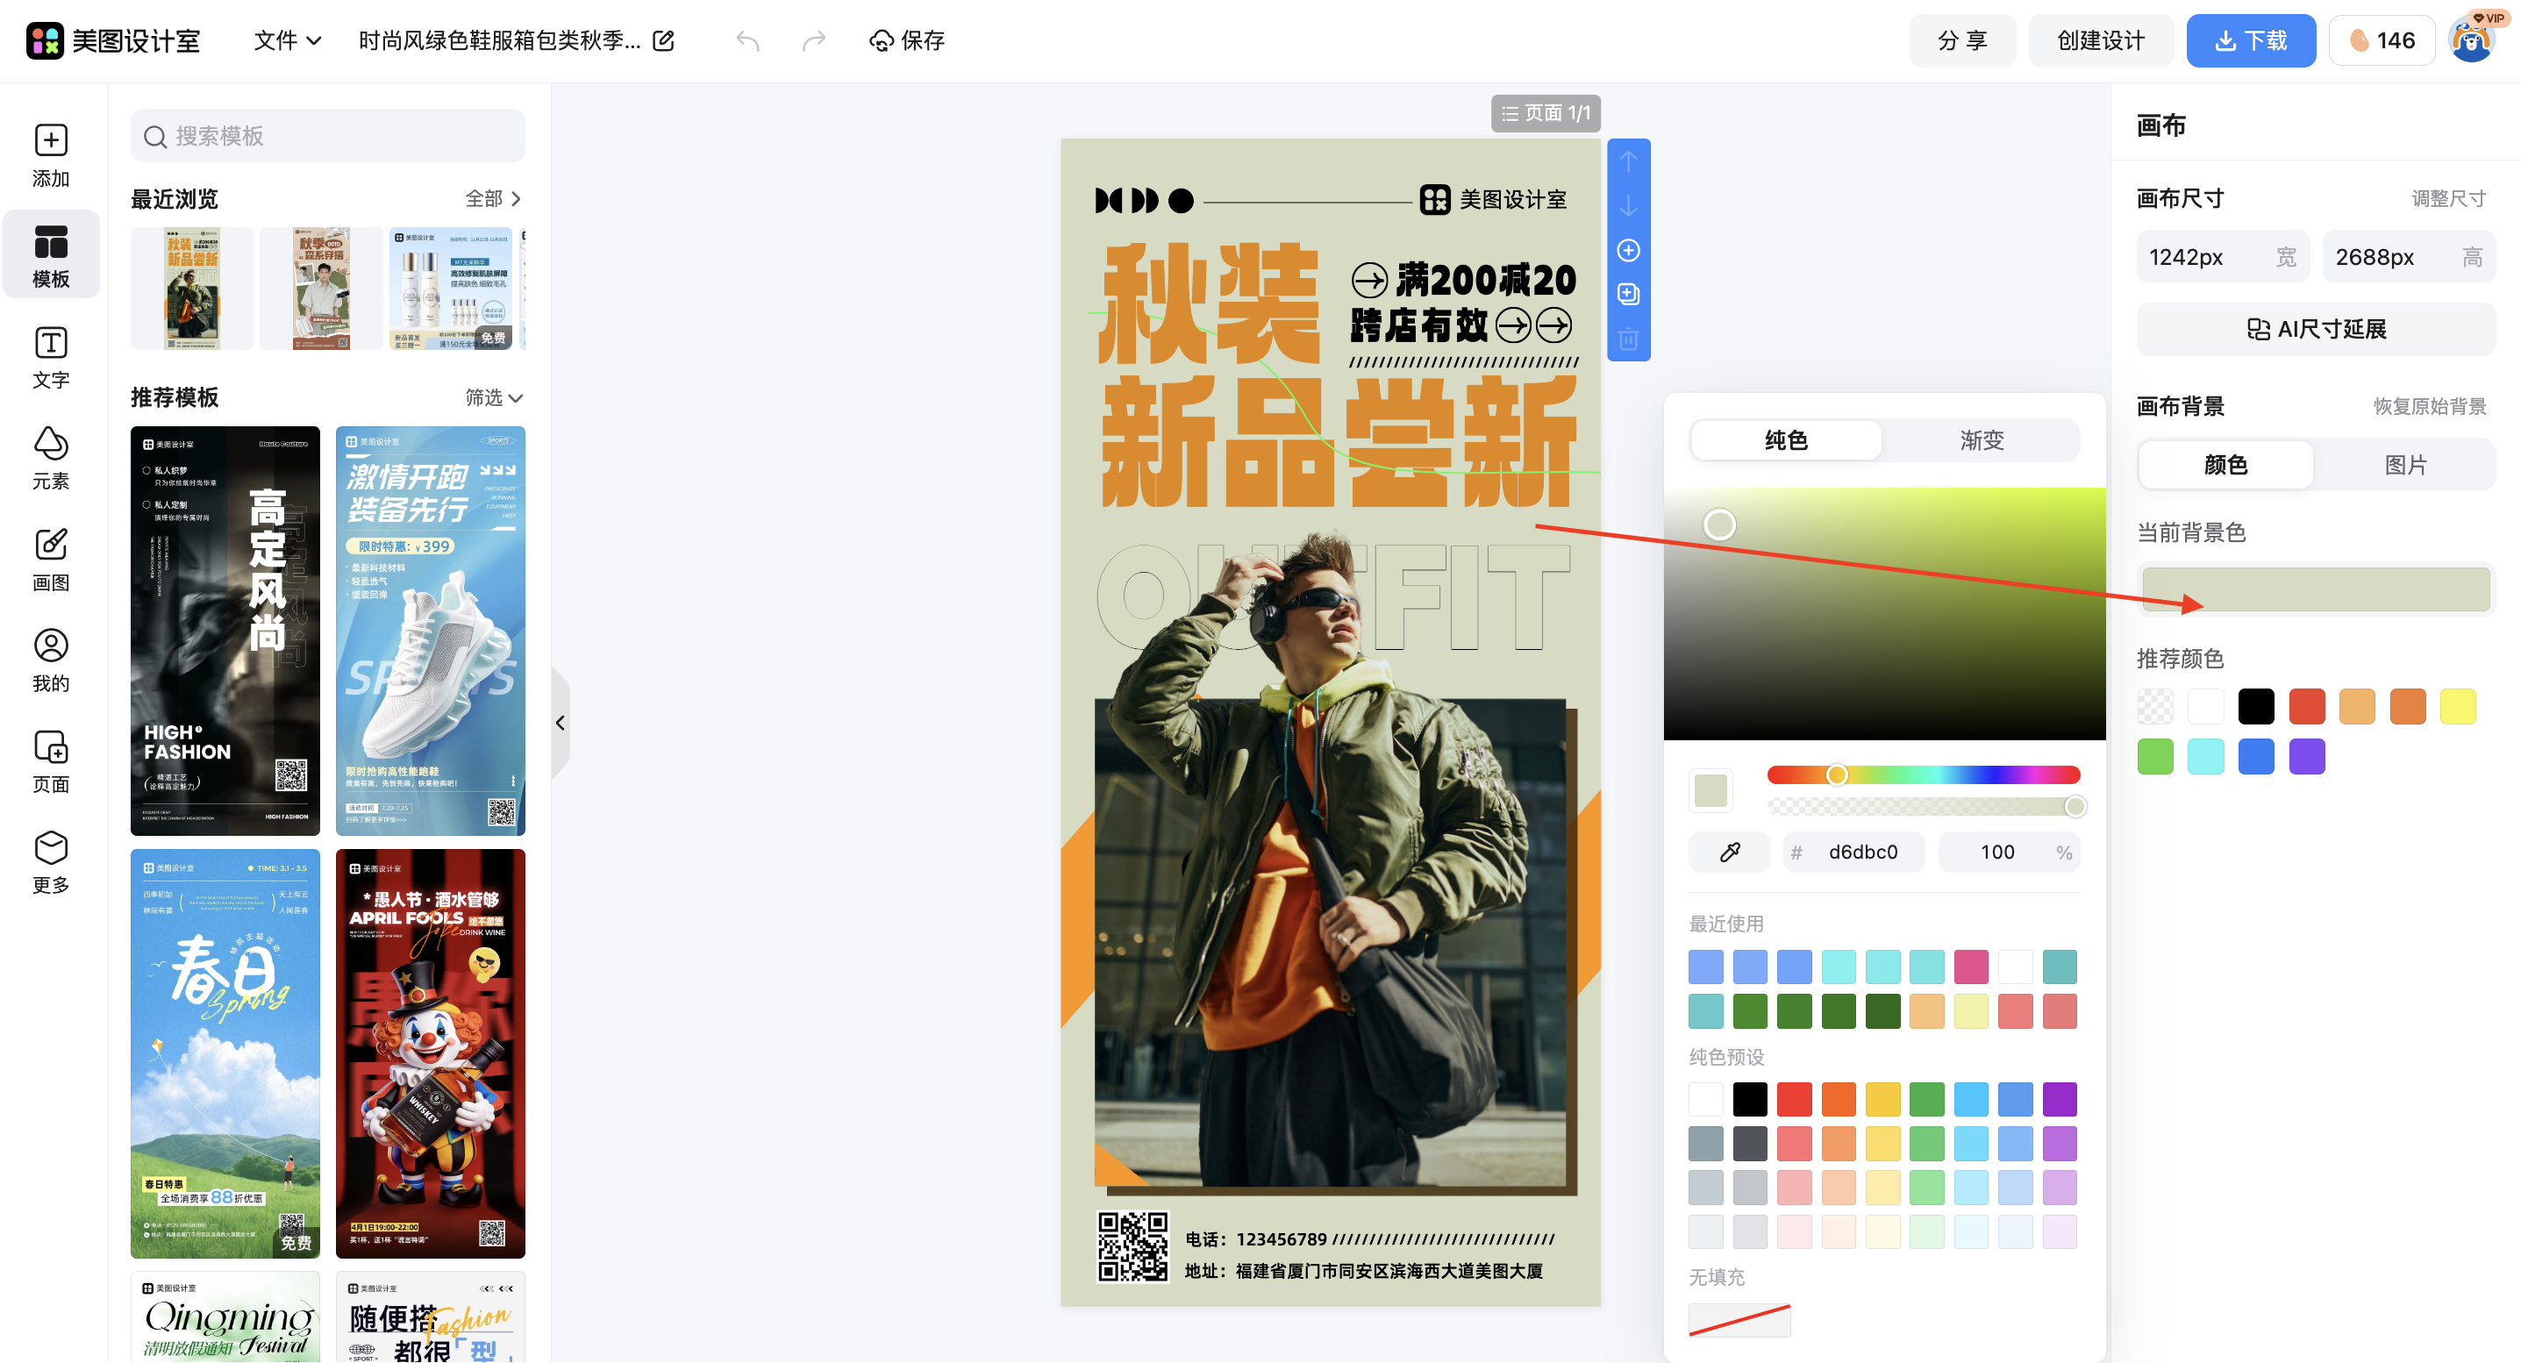The image size is (2521, 1363).
Task: Switch canvas background to the 图片 tab
Action: (2405, 465)
